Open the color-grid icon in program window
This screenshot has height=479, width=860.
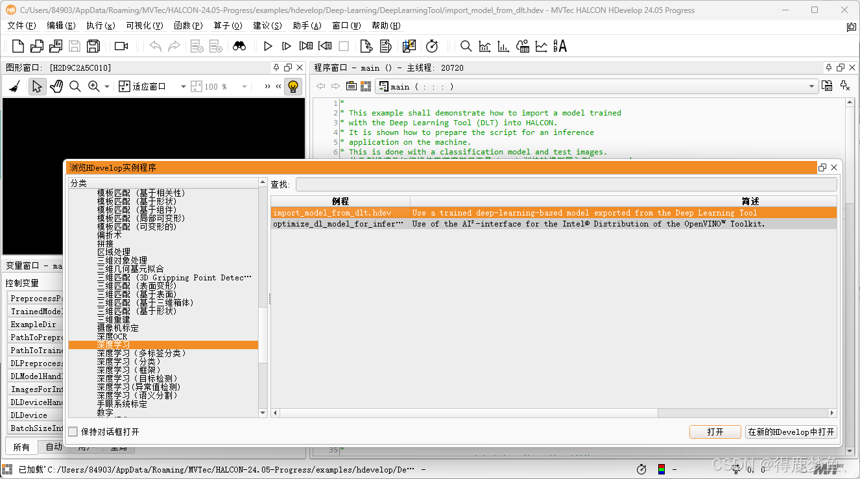tap(366, 86)
